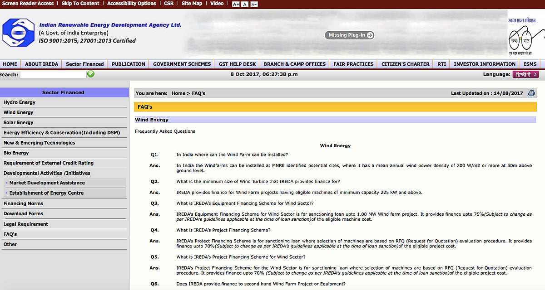Click the Wind Energy section heading bar

point(335,120)
